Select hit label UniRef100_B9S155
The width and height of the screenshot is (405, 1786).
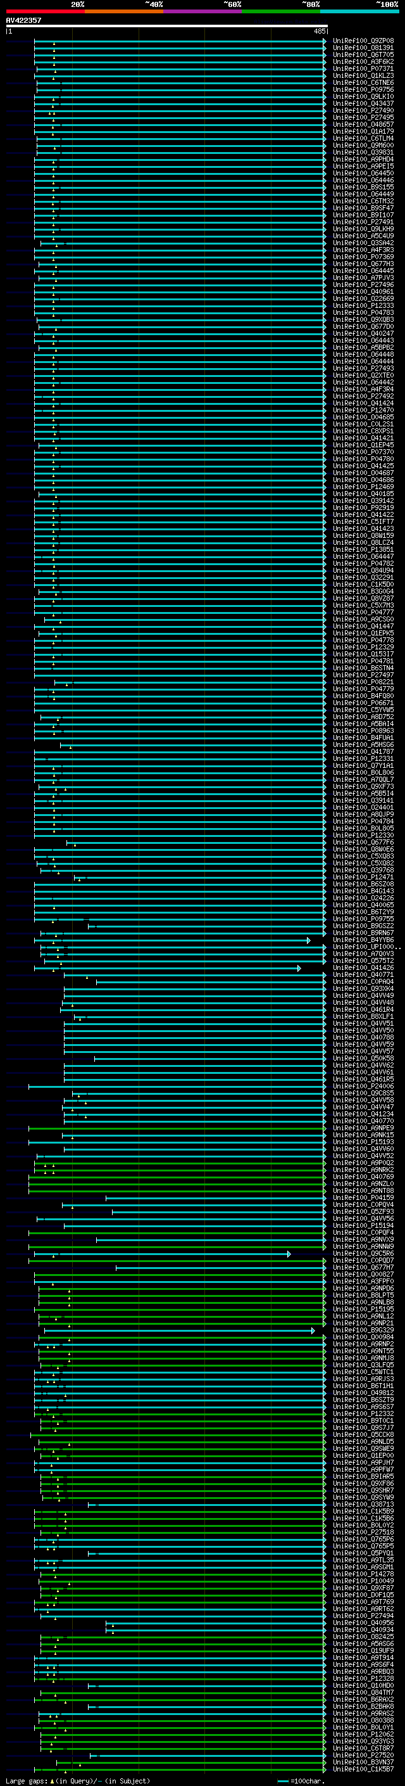click(x=363, y=187)
